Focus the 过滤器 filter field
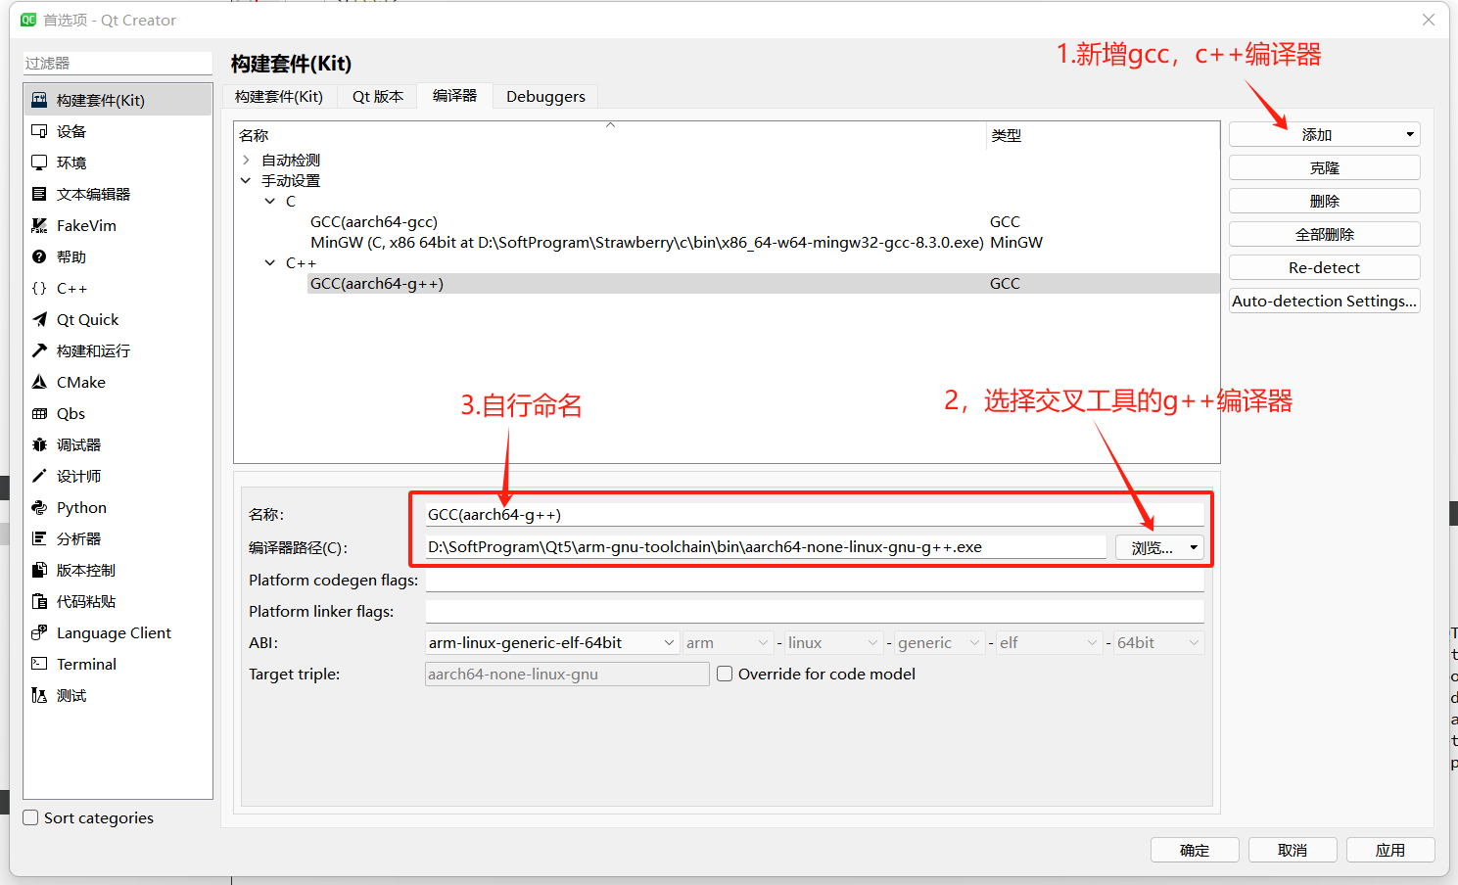Screen dimensions: 1458x885 point(118,63)
